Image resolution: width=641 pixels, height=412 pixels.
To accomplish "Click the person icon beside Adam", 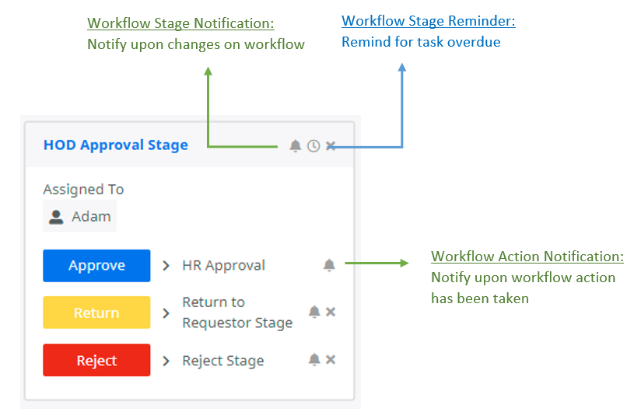I will tap(56, 217).
